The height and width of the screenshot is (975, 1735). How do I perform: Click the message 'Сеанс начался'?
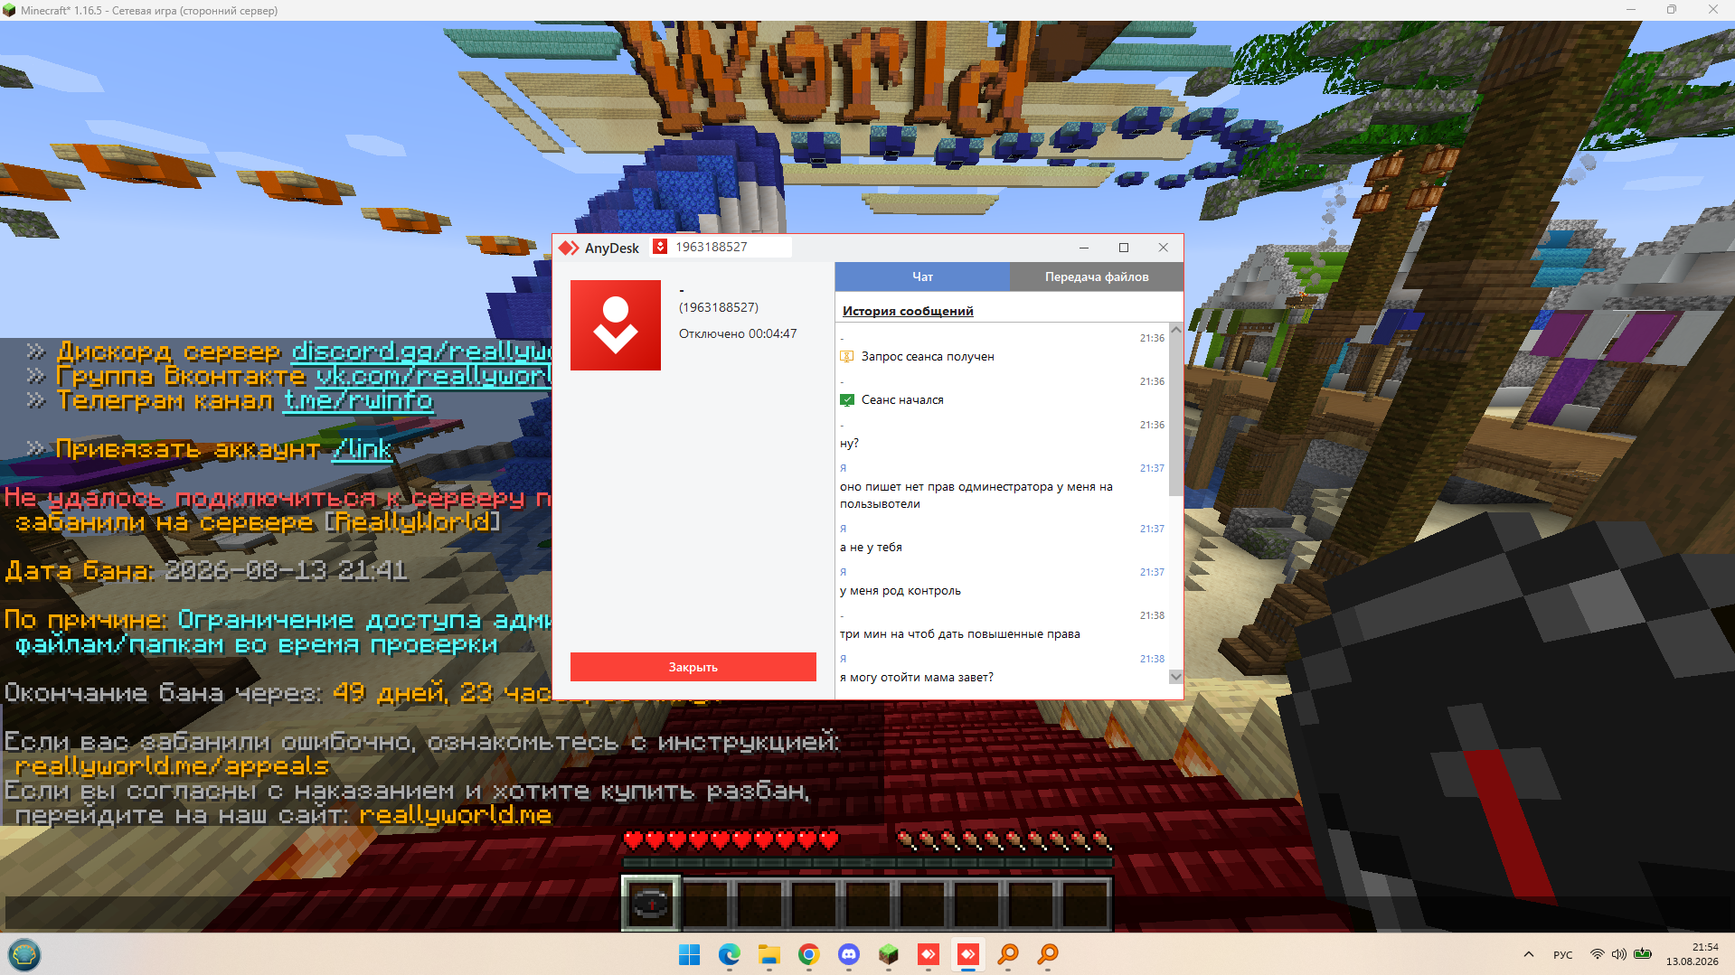[x=902, y=400]
